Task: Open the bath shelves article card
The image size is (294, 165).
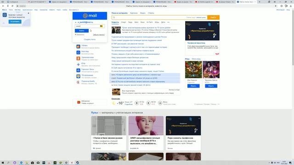Action: (x=109, y=133)
